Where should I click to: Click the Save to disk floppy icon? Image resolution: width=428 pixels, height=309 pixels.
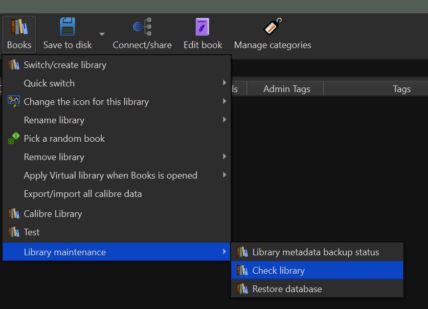[x=67, y=27]
